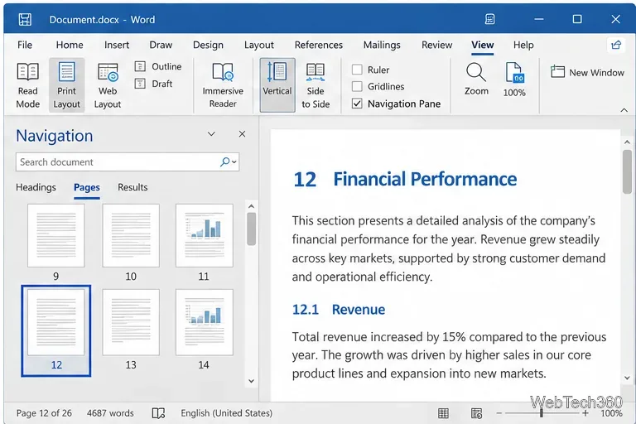The width and height of the screenshot is (636, 424).
Task: Close the Navigation pane
Action: pos(242,134)
